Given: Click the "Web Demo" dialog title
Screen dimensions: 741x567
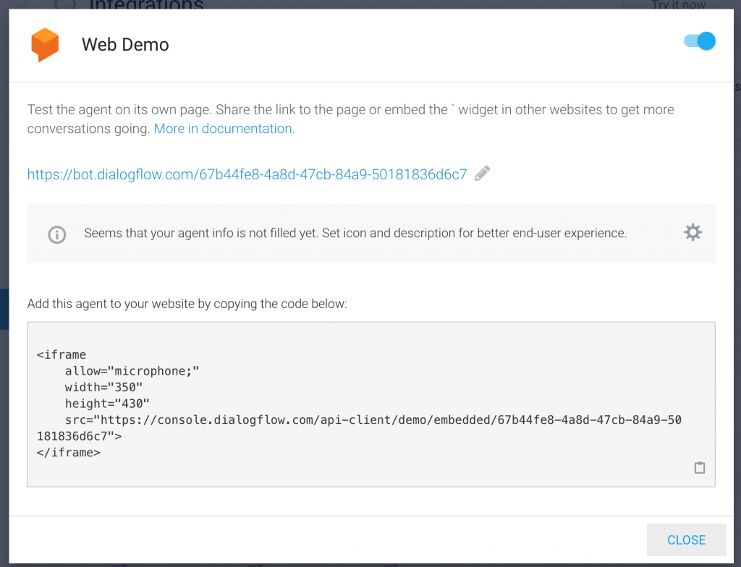Looking at the screenshot, I should click(x=125, y=44).
